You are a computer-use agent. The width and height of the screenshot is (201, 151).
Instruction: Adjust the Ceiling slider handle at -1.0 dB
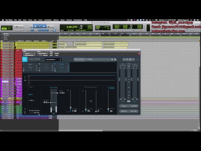[x=57, y=93]
